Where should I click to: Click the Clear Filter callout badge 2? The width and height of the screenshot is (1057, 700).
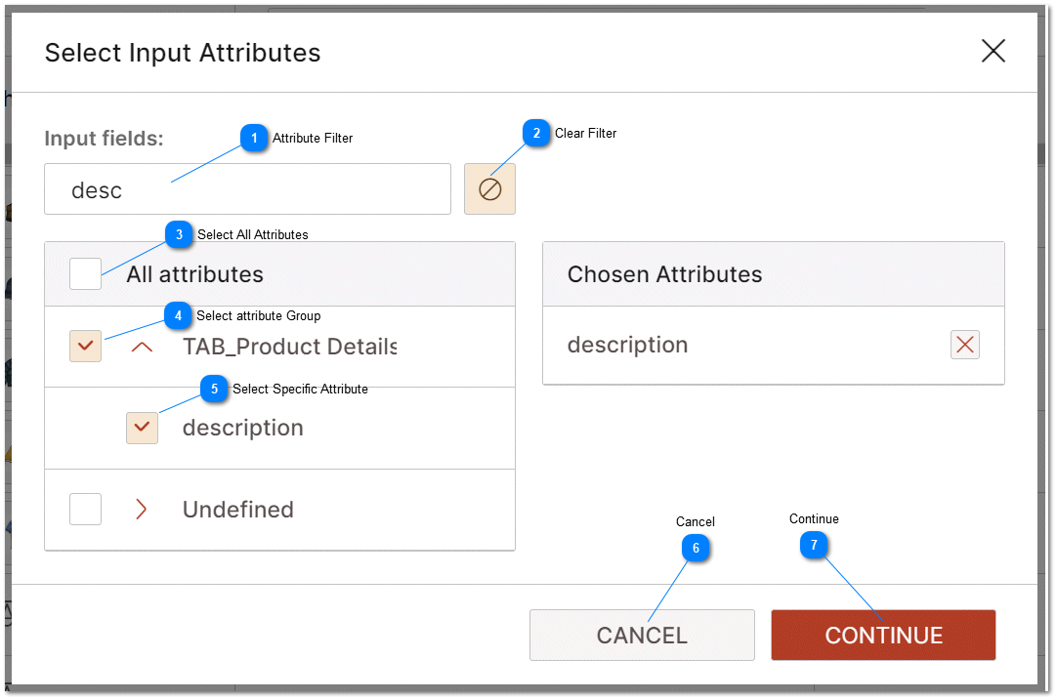538,134
